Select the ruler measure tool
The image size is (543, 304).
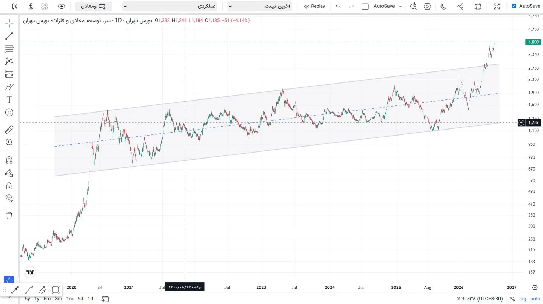point(9,130)
